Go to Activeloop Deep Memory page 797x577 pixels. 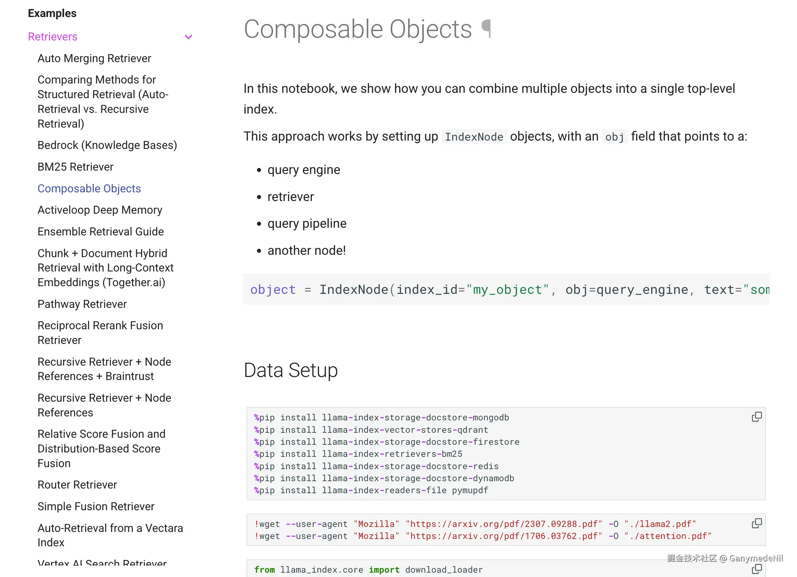tap(100, 210)
